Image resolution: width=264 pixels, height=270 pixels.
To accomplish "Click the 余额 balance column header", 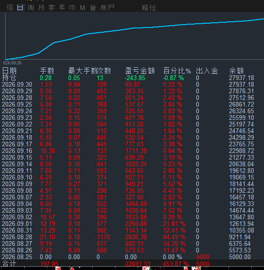I will click(237, 71).
